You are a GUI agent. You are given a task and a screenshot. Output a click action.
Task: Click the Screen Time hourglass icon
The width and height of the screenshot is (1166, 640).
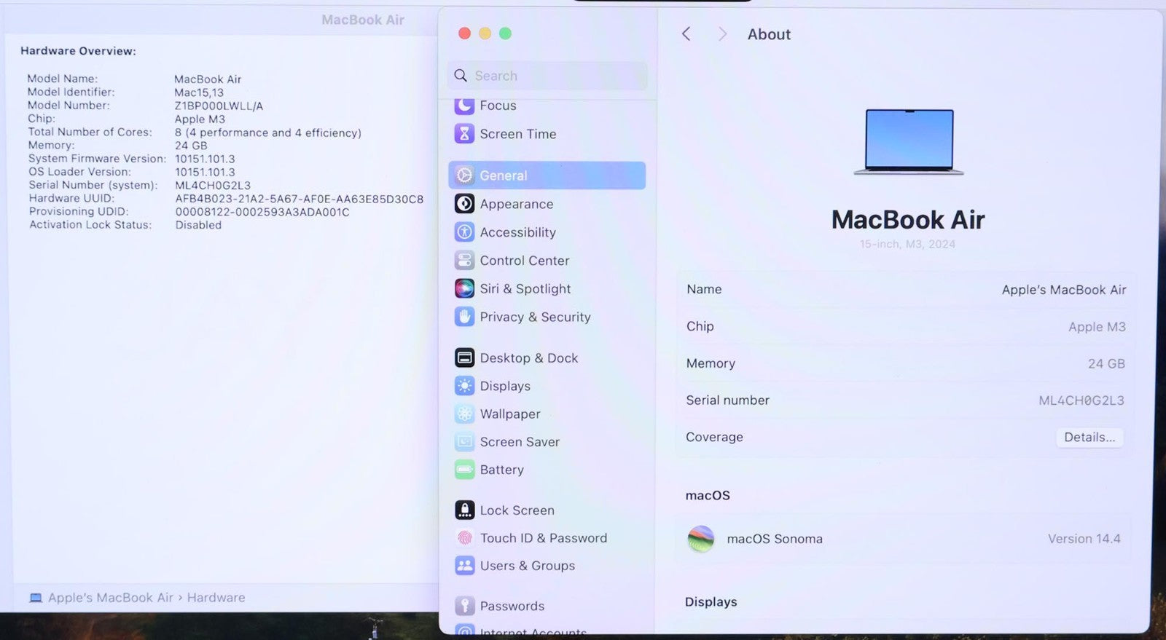(x=464, y=134)
